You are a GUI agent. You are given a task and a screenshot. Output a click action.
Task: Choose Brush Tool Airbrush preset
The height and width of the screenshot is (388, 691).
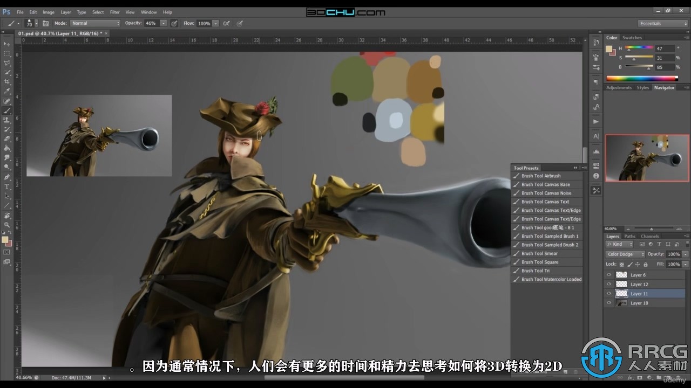[x=547, y=176]
